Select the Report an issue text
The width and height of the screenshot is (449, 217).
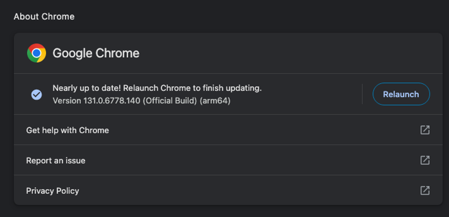(x=56, y=161)
